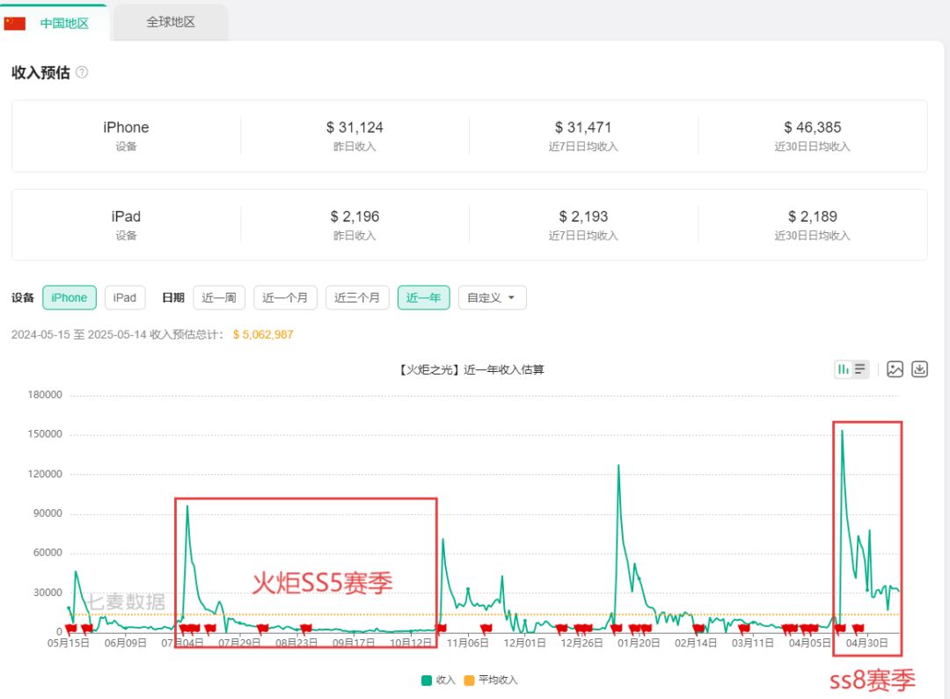Screen dimensions: 950x699
Task: Open the help tooltip beside 收入预估
Action: click(x=82, y=72)
